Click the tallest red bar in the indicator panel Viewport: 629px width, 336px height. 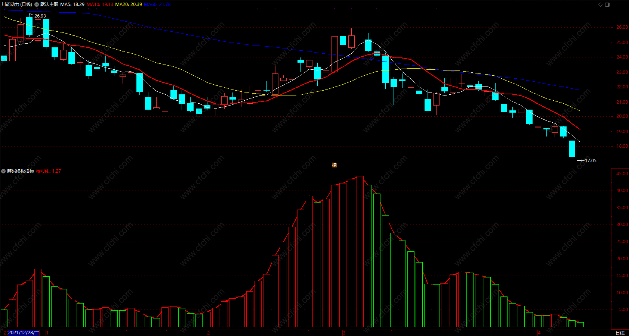coord(360,252)
